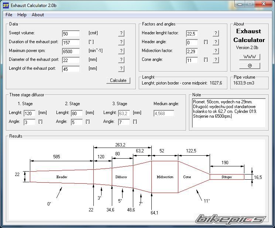Show help for Maximum power rpm
This screenshot has width=275, height=228.
click(121, 51)
